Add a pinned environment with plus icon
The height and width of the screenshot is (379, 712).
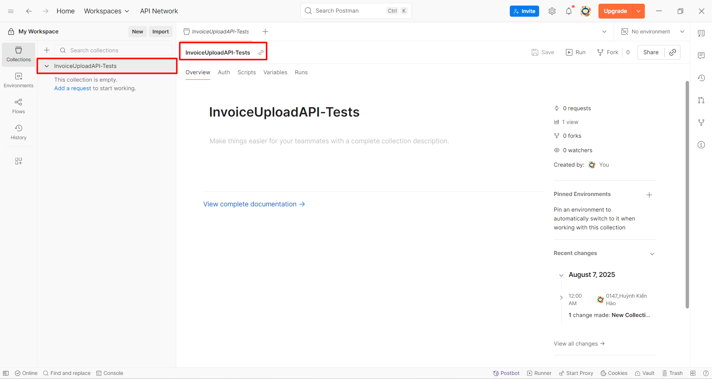(649, 195)
